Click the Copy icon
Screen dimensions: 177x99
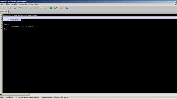(30, 8)
